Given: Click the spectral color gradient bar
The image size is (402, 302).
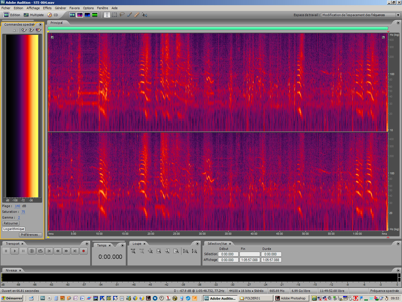Looking at the screenshot, I should click(x=22, y=116).
